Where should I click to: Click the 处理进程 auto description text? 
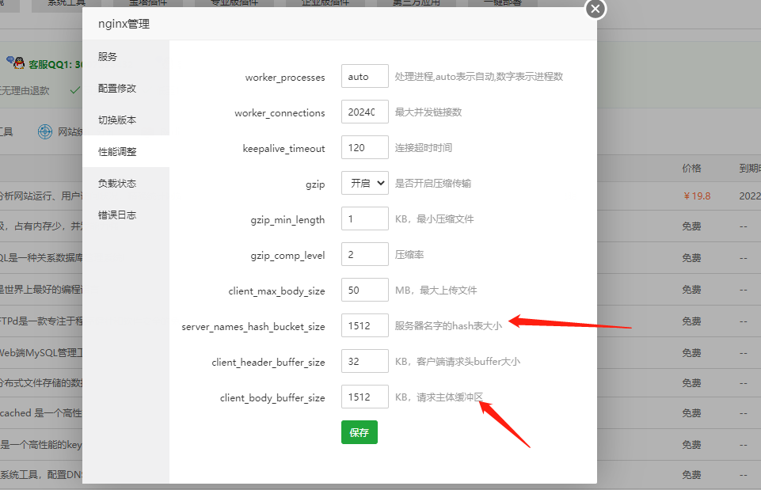click(x=478, y=77)
